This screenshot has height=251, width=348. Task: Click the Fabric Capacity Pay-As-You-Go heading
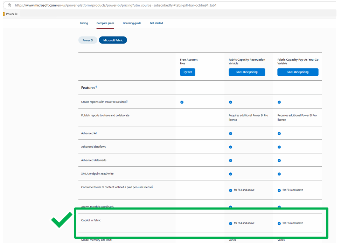298,60
